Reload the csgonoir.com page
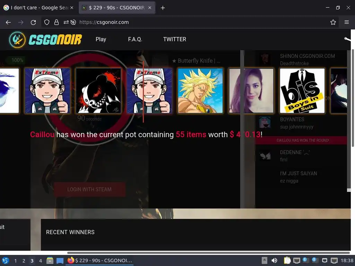 click(33, 22)
